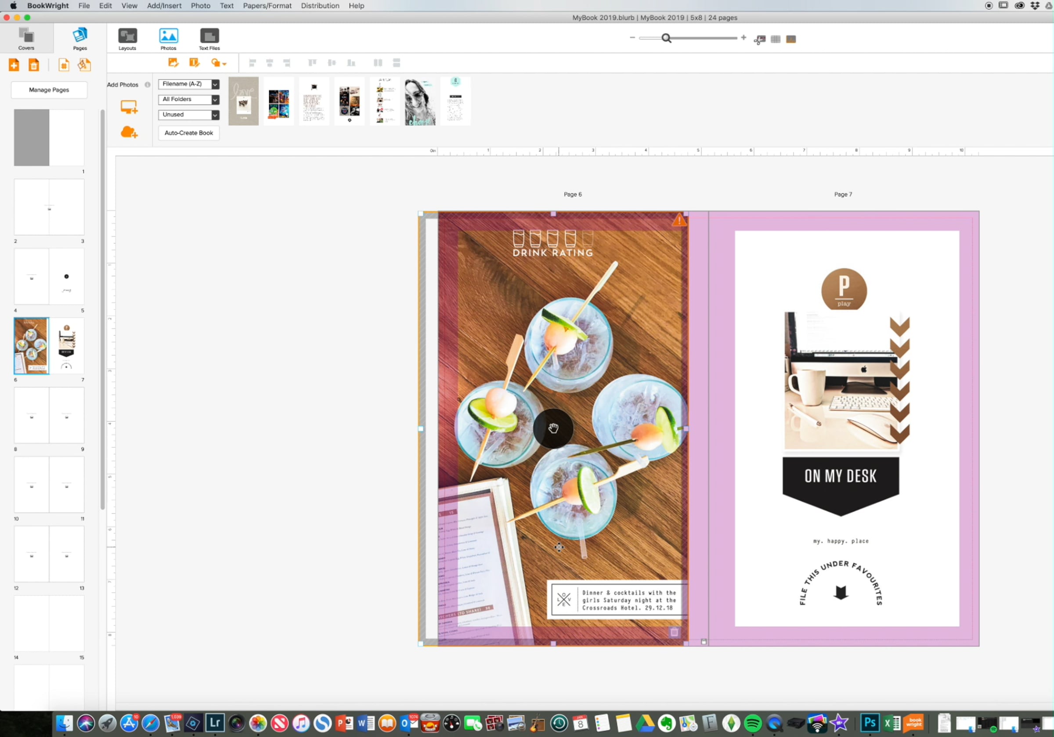Click the zoom slider handle
Viewport: 1054px width, 737px height.
click(x=666, y=38)
